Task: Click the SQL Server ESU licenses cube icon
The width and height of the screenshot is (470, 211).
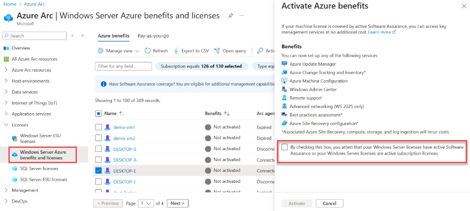Action: click(x=15, y=180)
